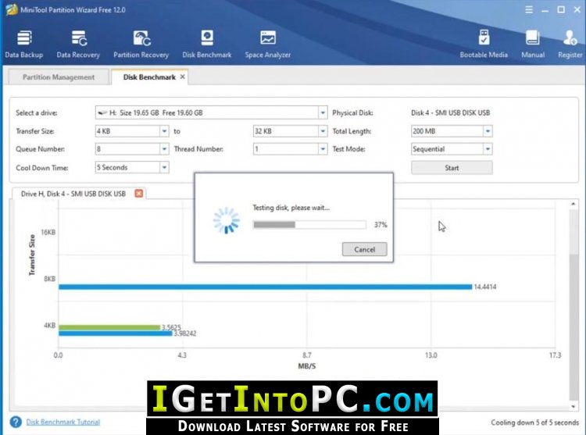Click the MiniTool Partition Wizard app logo
586x435 pixels.
tap(11, 9)
